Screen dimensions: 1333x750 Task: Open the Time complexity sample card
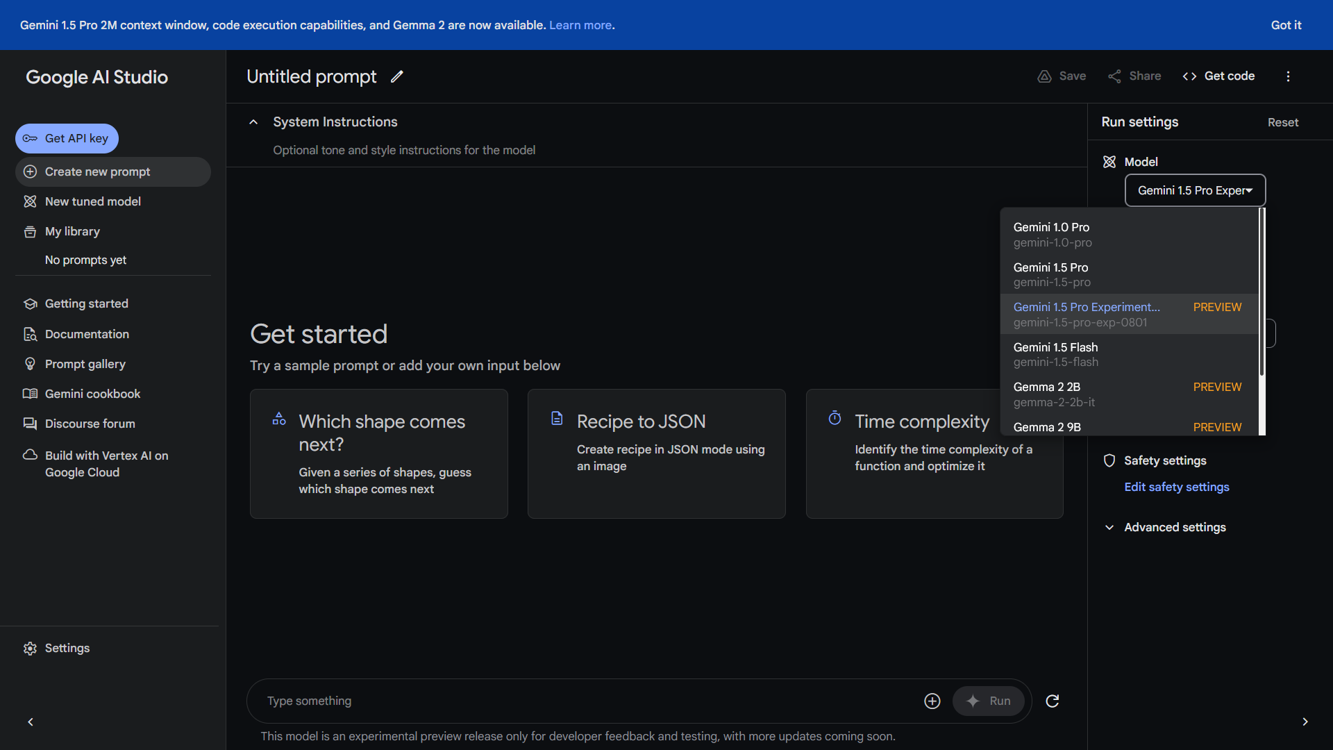click(934, 453)
